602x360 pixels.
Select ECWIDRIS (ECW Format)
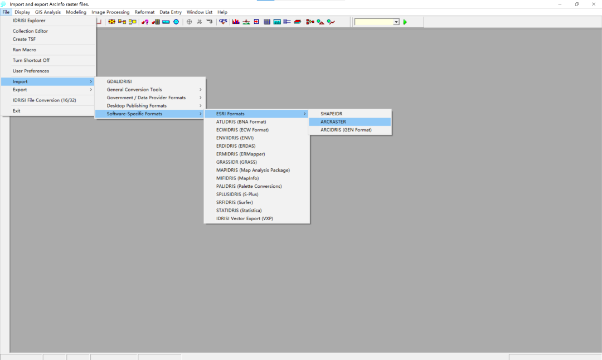257,130
